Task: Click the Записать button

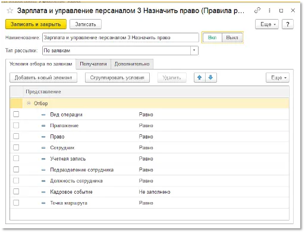Action: click(x=86, y=24)
